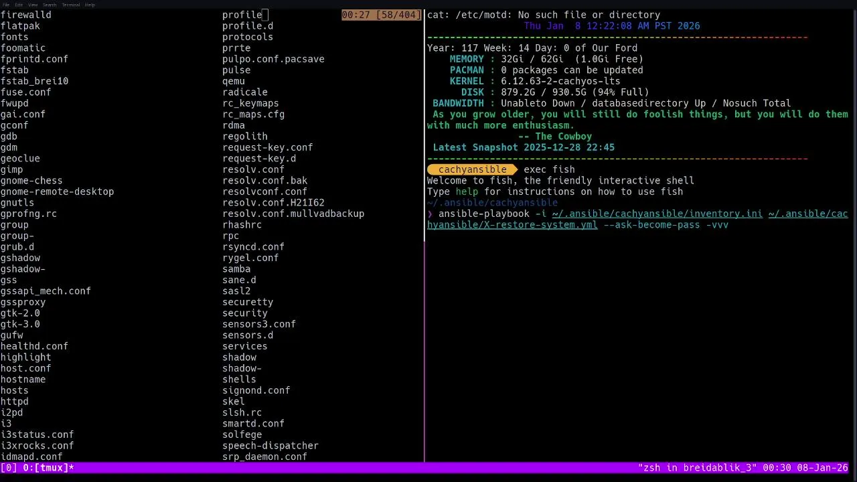857x482 pixels.
Task: Click 'host.conf' entry in listing
Action: click(25, 368)
